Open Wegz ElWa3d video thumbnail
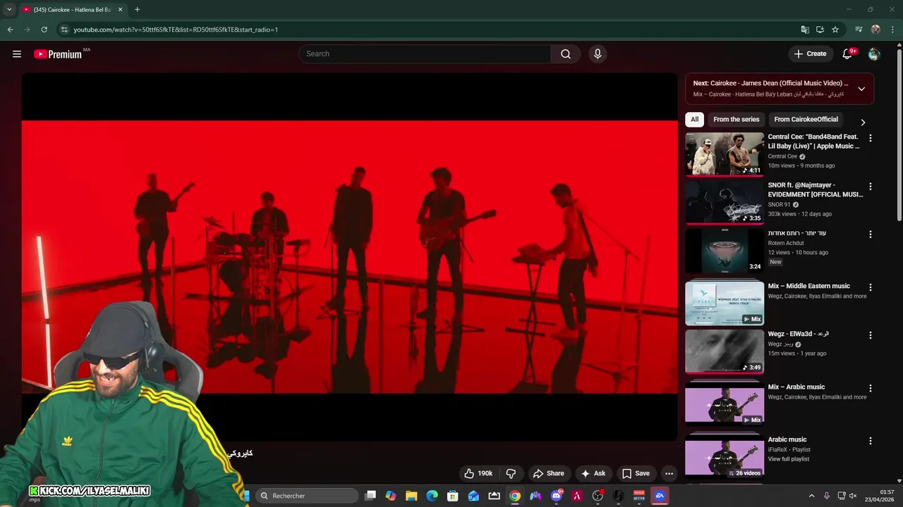Screen dimensions: 903x507 pos(725,351)
